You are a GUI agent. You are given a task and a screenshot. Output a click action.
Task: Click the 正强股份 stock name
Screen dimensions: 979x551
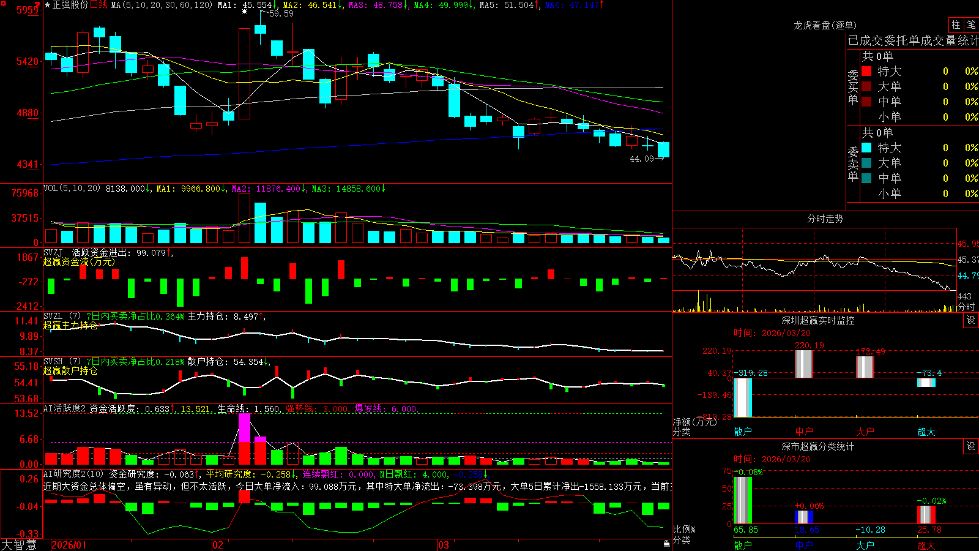70,5
